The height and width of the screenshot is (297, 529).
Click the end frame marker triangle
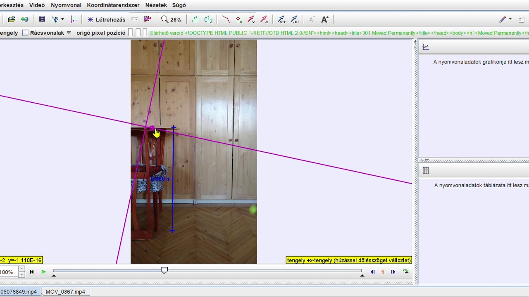click(362, 275)
